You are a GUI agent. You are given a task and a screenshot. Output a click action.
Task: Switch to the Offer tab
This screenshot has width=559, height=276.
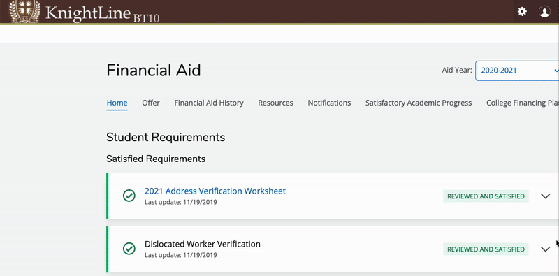tap(151, 103)
